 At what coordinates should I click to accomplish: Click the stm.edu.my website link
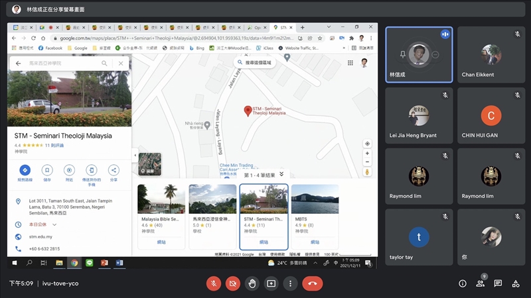coord(40,236)
